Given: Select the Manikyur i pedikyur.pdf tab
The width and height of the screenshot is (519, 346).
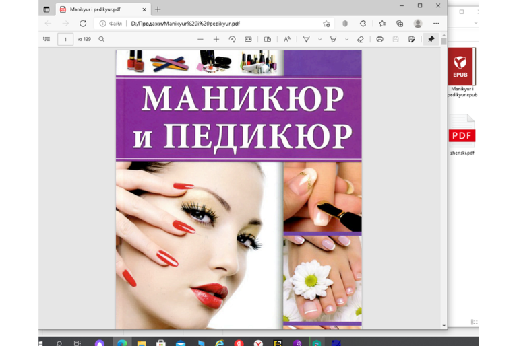Looking at the screenshot, I should click(x=103, y=9).
